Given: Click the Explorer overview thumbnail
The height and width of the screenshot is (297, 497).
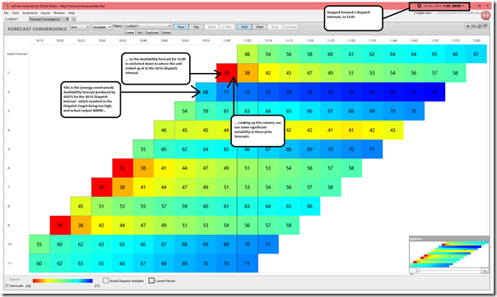Looking at the screenshot, I should pyautogui.click(x=449, y=254).
